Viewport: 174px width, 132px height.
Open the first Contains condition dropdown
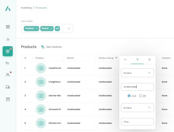(137, 73)
